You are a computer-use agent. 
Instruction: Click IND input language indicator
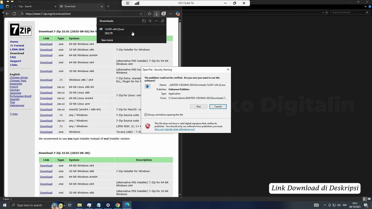(345, 205)
